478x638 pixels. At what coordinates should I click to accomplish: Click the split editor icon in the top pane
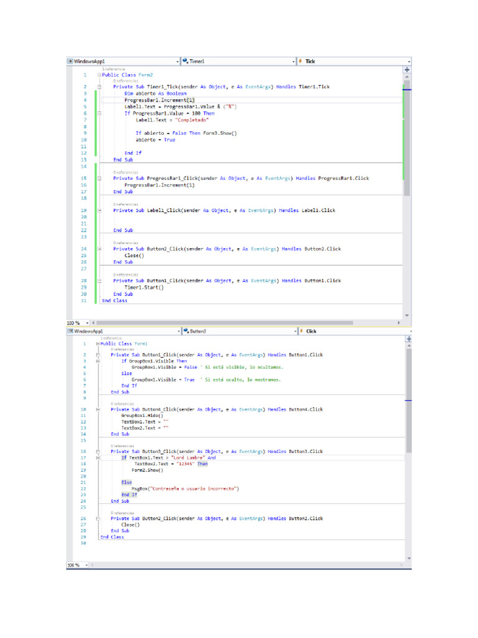coord(408,71)
